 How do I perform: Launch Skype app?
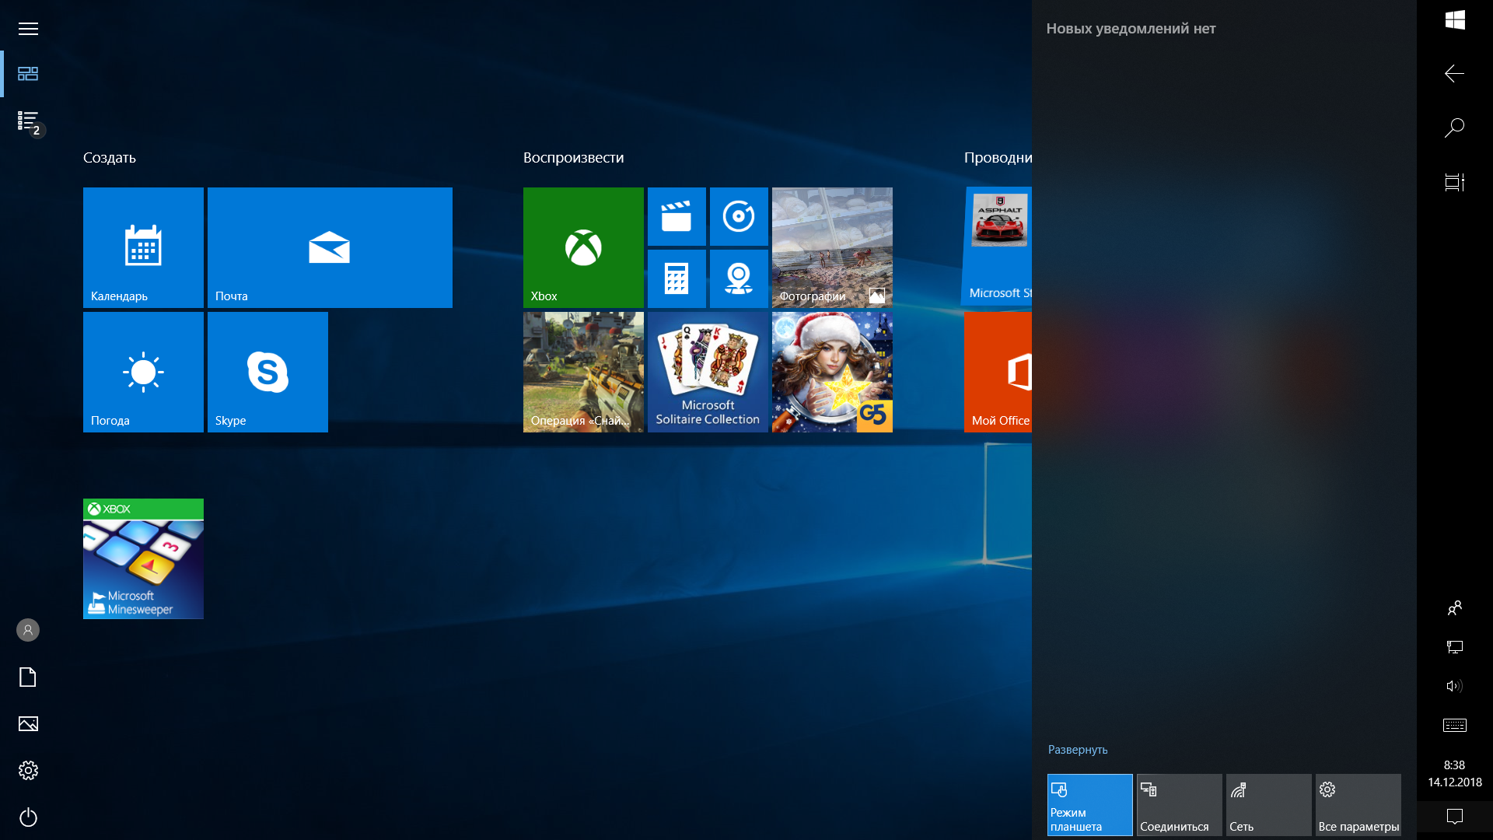point(267,371)
